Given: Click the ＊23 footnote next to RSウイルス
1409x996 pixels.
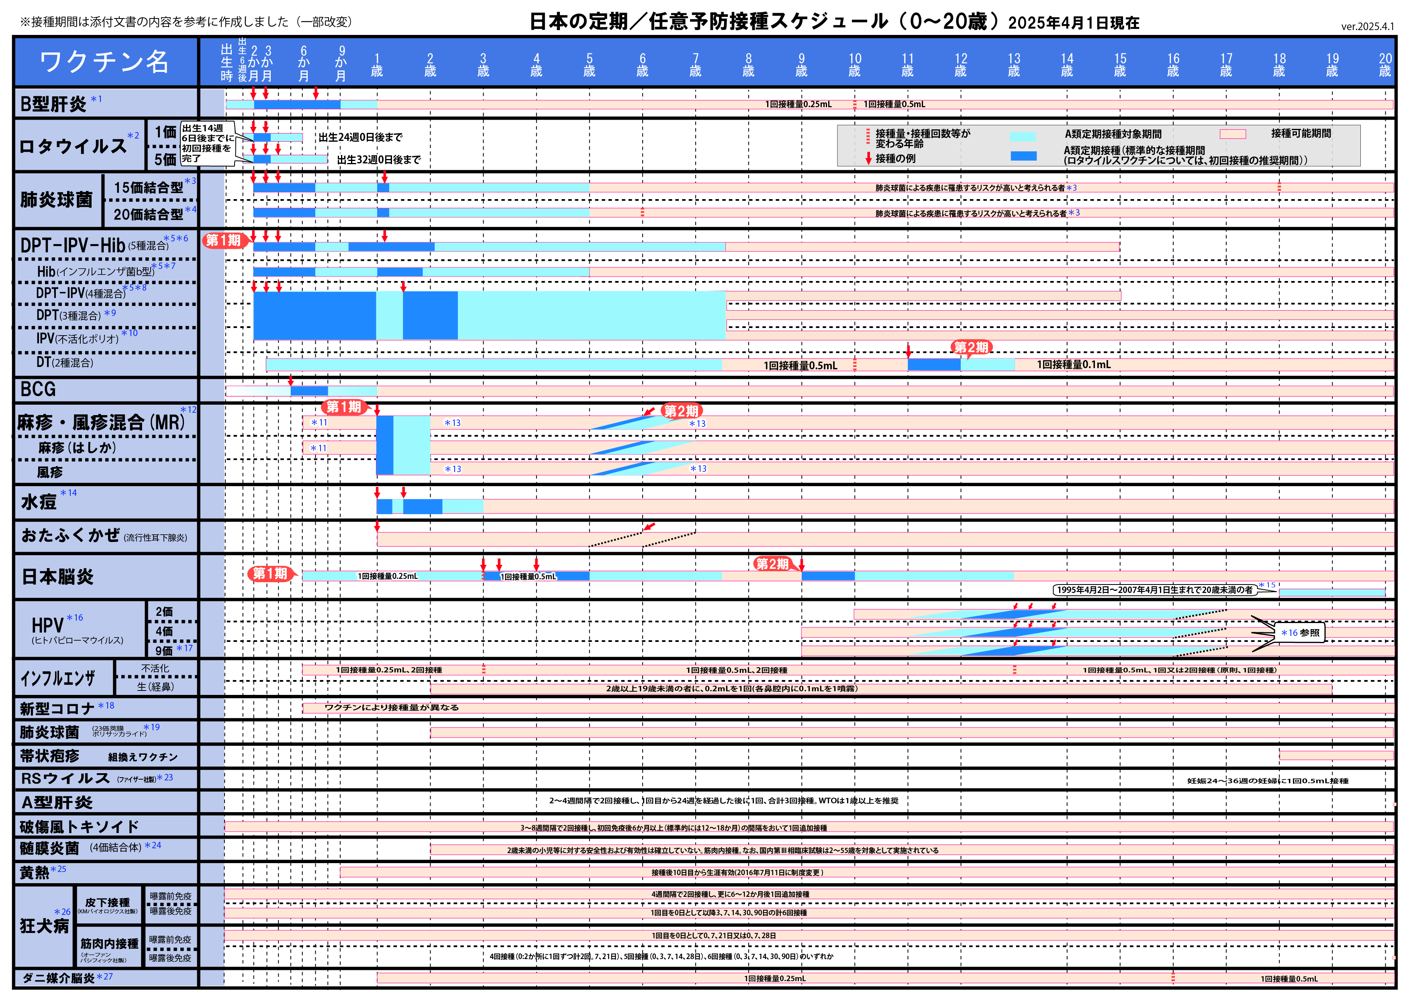Looking at the screenshot, I should click(x=165, y=778).
